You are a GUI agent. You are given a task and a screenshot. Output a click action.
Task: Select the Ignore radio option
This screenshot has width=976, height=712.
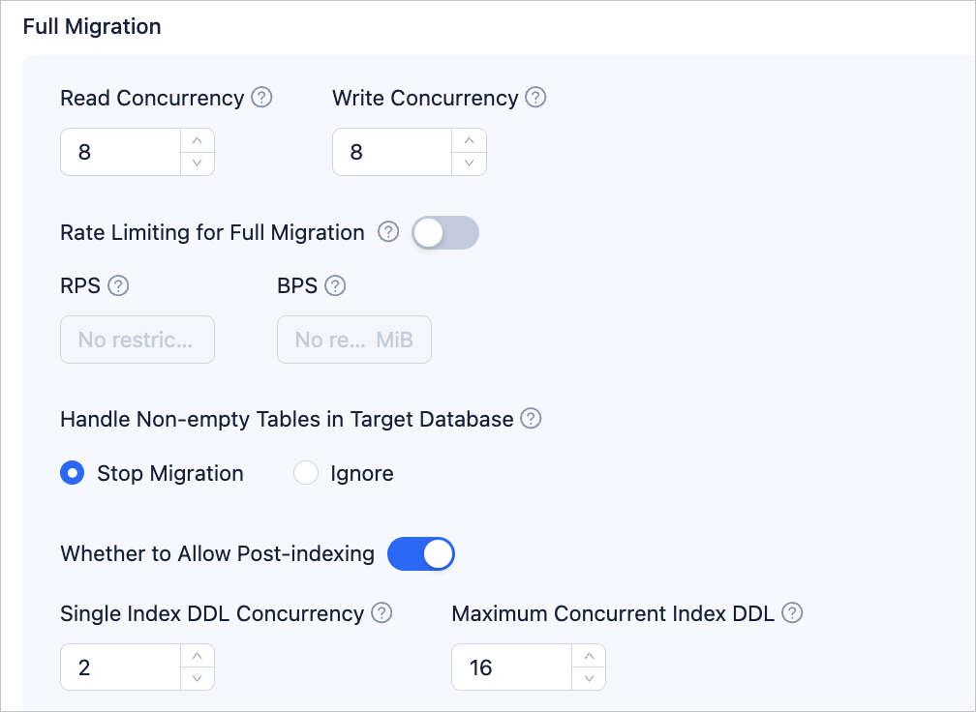(x=306, y=473)
